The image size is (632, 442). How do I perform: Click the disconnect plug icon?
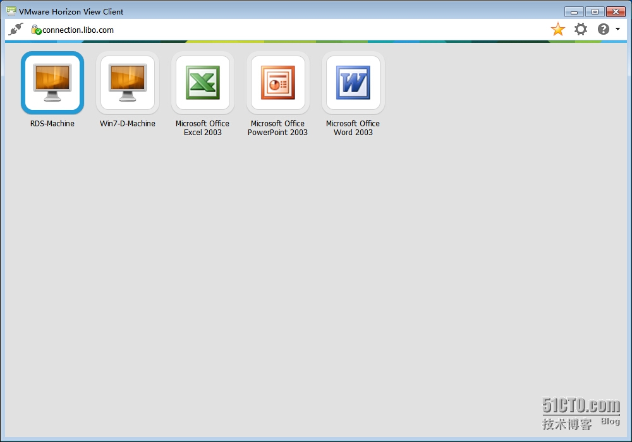click(x=16, y=30)
